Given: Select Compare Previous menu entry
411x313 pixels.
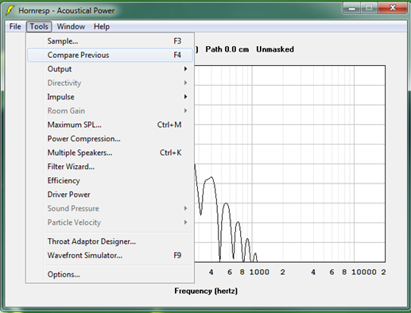Looking at the screenshot, I should point(110,55).
